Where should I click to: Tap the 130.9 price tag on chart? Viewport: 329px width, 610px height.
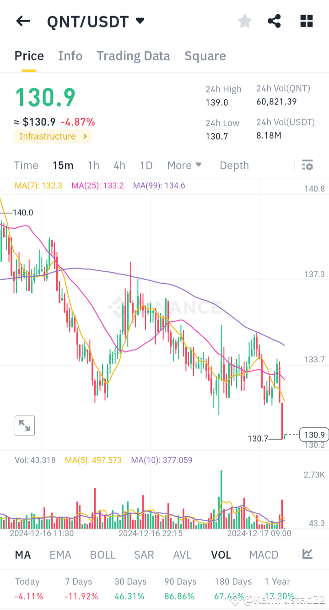313,434
